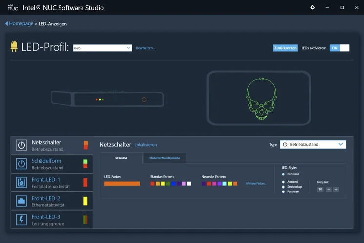Select the Pulsieren radio option

283,192
